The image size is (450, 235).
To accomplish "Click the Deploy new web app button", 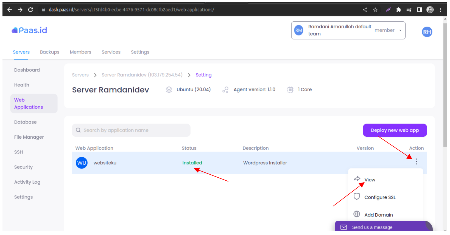I will pyautogui.click(x=395, y=130).
